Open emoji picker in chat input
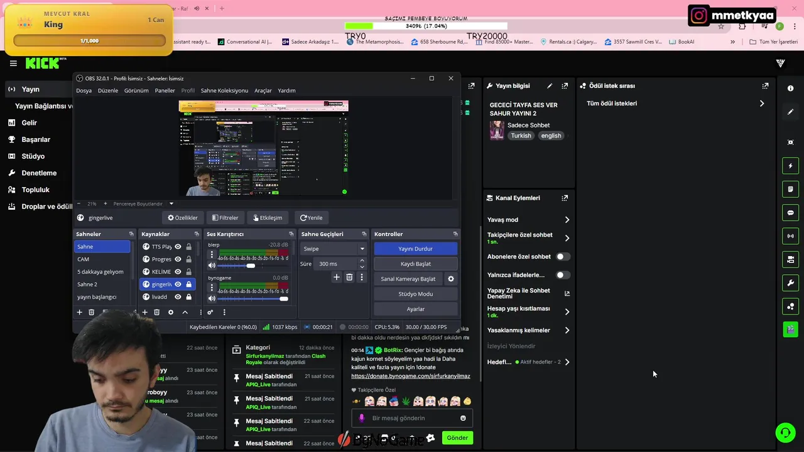The image size is (804, 452). click(x=463, y=418)
